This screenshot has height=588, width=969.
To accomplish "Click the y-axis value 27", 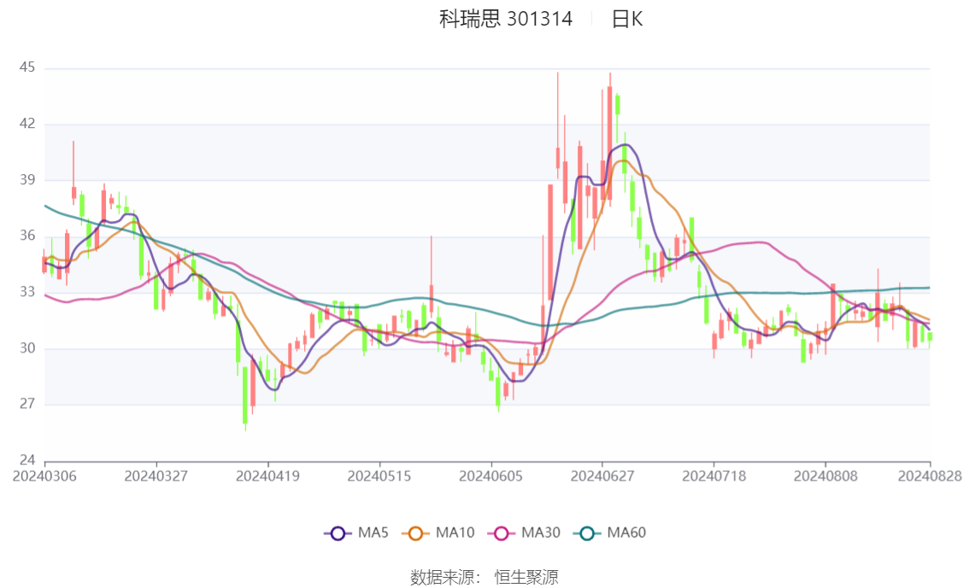I will [x=27, y=404].
